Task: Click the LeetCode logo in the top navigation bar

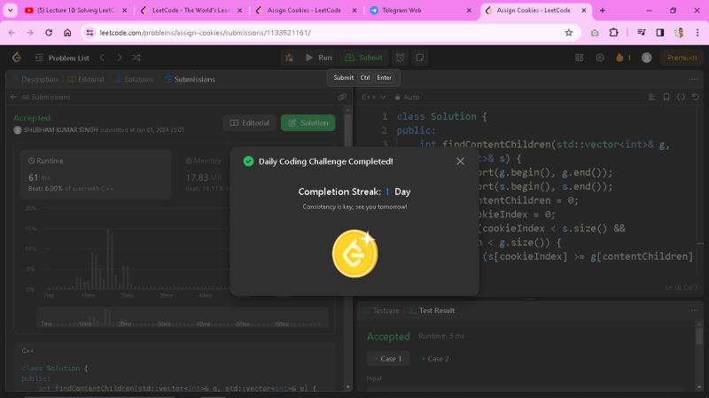Action: 17,58
